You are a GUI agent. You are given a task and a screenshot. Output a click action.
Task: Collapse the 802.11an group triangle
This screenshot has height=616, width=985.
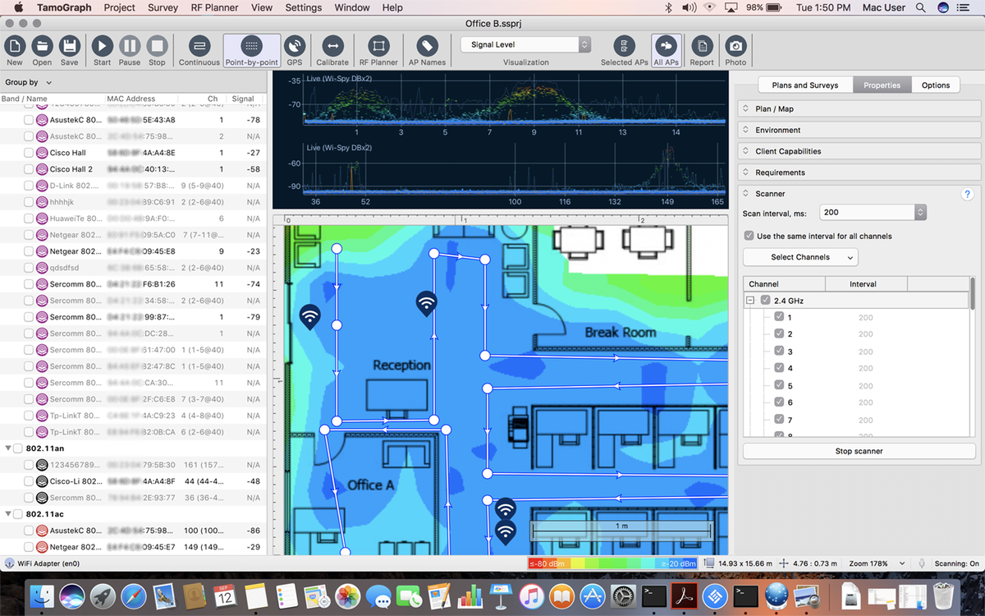(8, 448)
